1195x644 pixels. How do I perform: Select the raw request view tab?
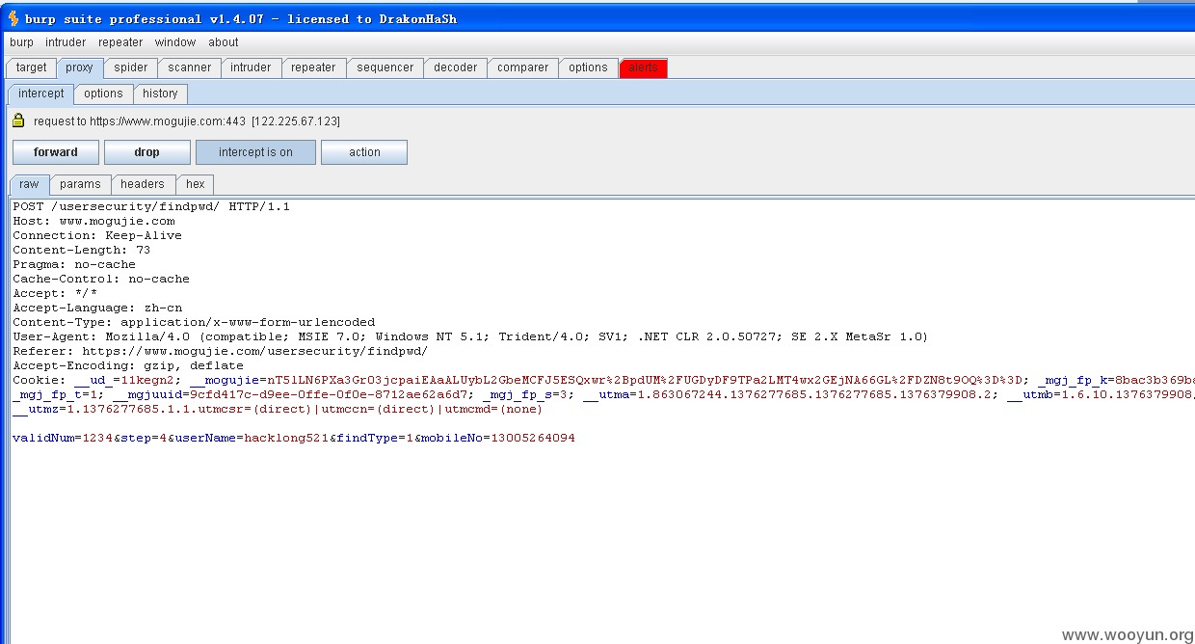(x=29, y=184)
